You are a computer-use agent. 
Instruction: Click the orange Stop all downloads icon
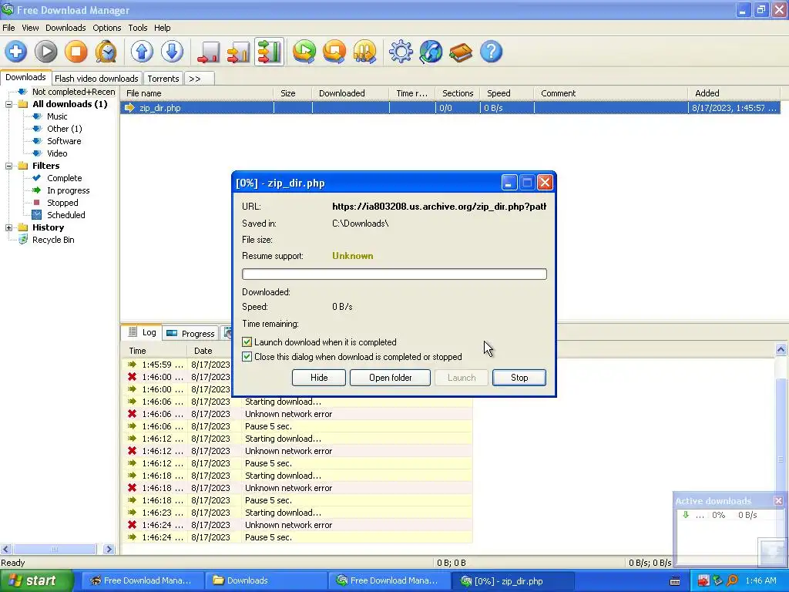[x=334, y=52]
